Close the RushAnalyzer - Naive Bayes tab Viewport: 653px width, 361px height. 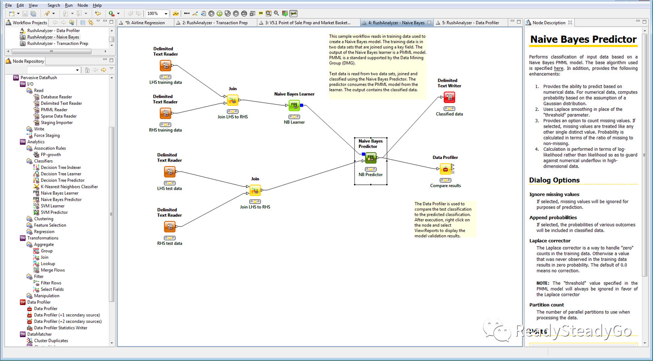pyautogui.click(x=429, y=23)
